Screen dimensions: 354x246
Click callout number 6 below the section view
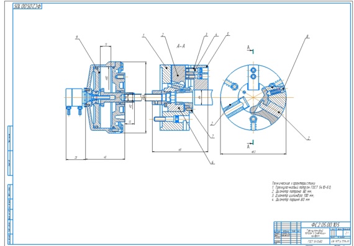[212, 162]
